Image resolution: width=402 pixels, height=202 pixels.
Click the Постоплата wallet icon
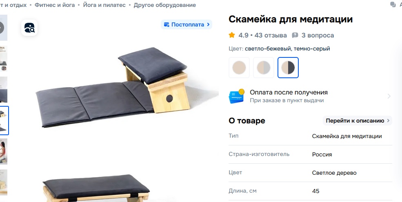tap(167, 24)
